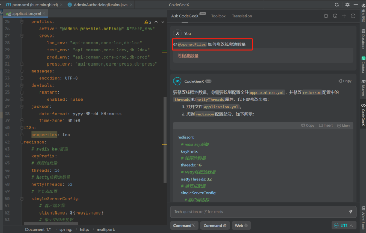Image resolution: width=366 pixels, height=233 pixels.
Task: Go to next highlighted error arrow
Action: click(163, 22)
